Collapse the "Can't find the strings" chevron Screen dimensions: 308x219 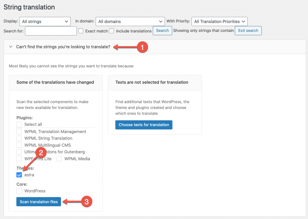[11, 47]
